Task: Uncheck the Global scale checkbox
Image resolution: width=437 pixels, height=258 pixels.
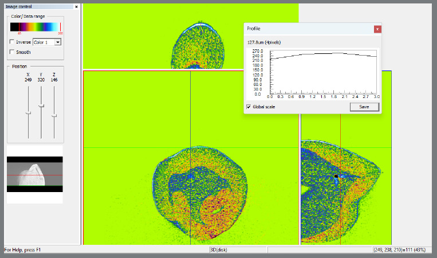Action: tap(249, 107)
